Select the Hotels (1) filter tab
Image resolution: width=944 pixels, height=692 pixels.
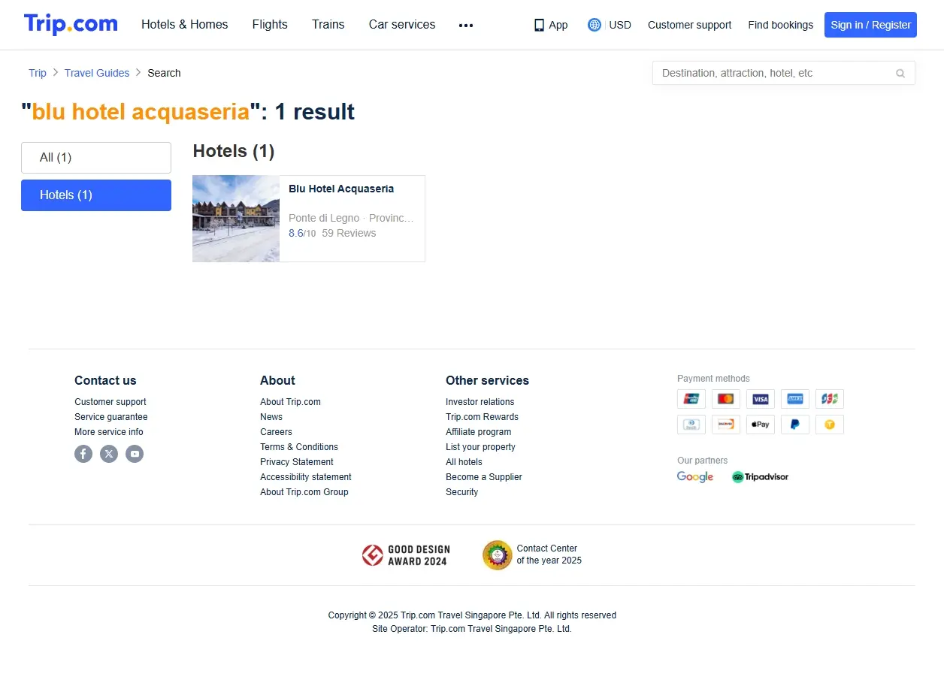96,195
